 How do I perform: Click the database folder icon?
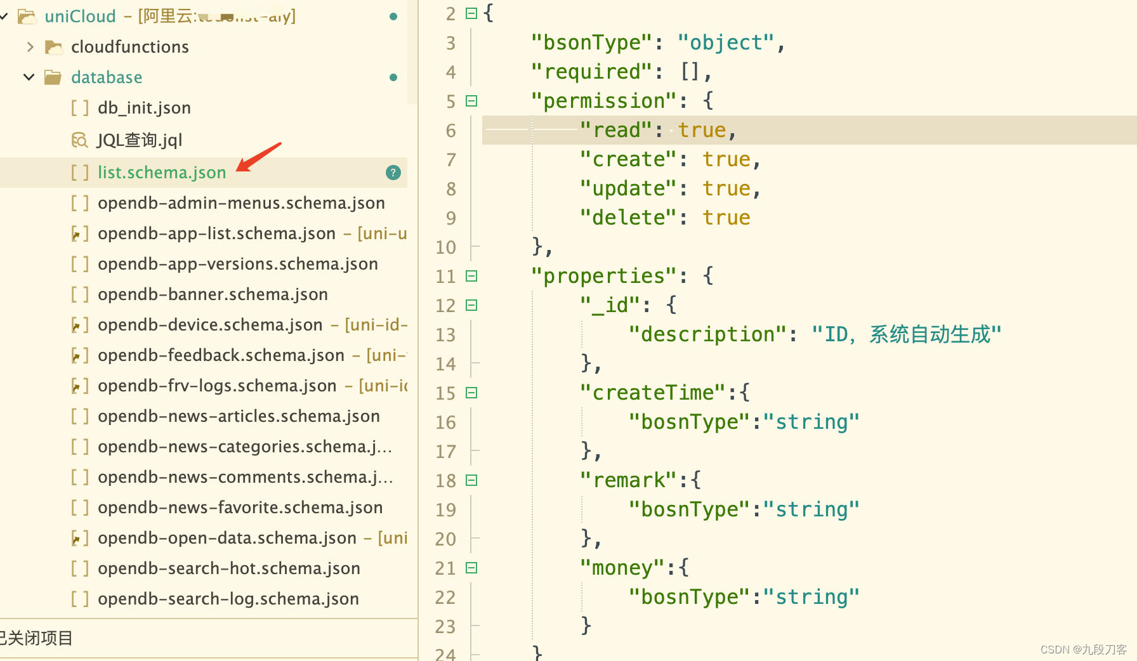coord(53,77)
